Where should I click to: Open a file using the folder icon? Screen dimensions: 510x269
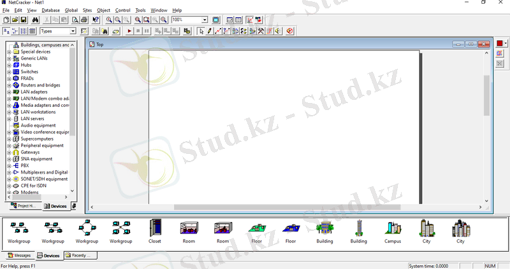[x=15, y=20]
